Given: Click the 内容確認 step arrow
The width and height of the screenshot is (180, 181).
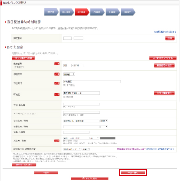Looking at the screenshot, I should pos(97,12).
